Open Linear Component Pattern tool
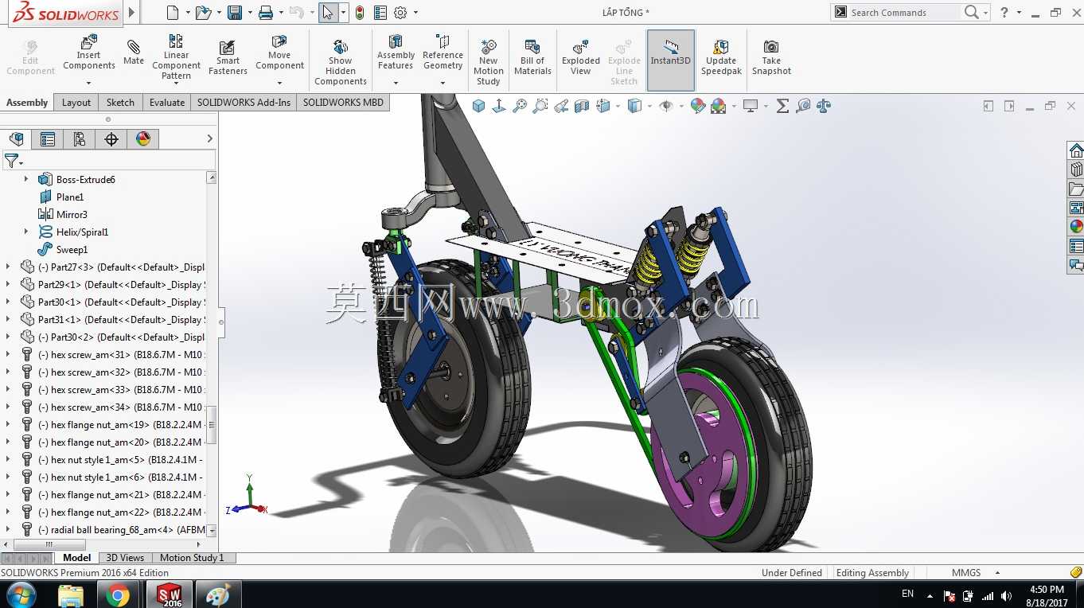This screenshot has height=608, width=1084. point(176,57)
